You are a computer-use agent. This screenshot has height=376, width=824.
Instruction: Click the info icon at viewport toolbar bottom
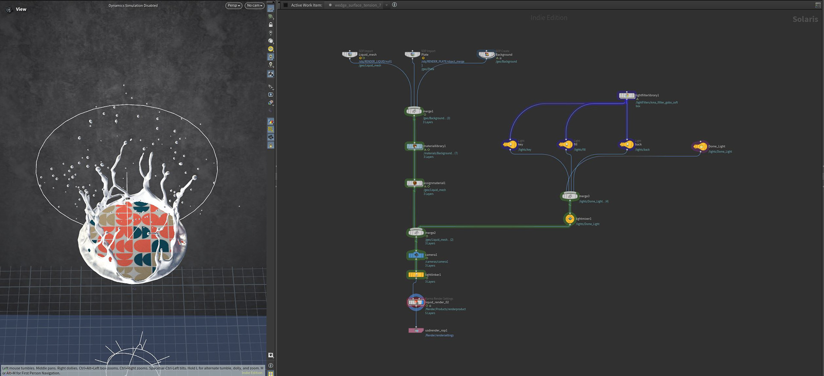click(271, 365)
